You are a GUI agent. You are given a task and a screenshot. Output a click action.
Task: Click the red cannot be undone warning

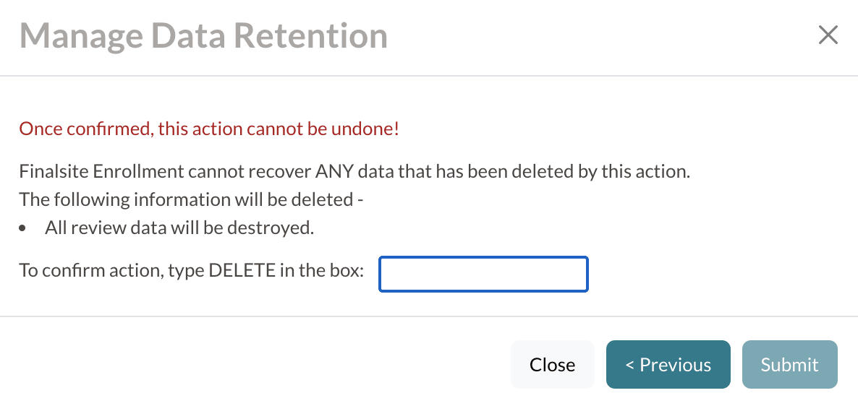tap(209, 129)
